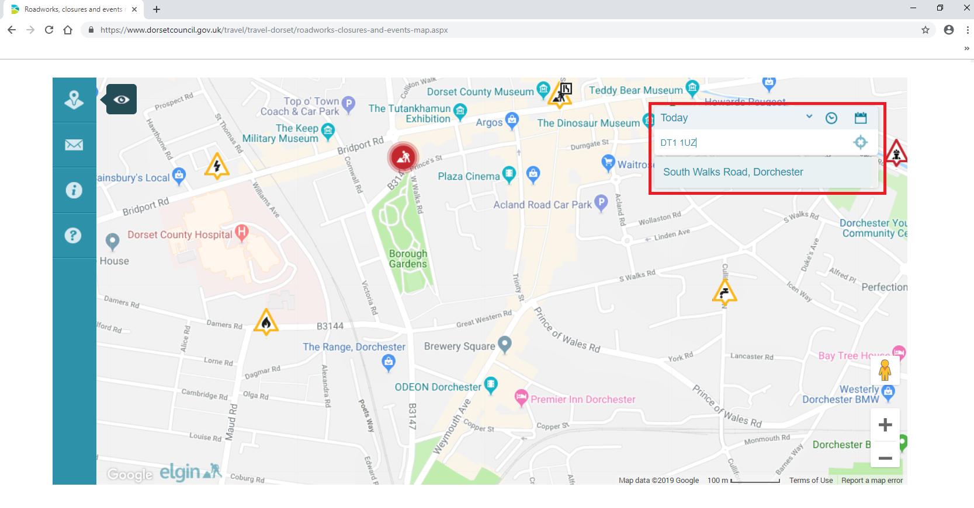Expand the Today date dropdown

[x=809, y=117]
